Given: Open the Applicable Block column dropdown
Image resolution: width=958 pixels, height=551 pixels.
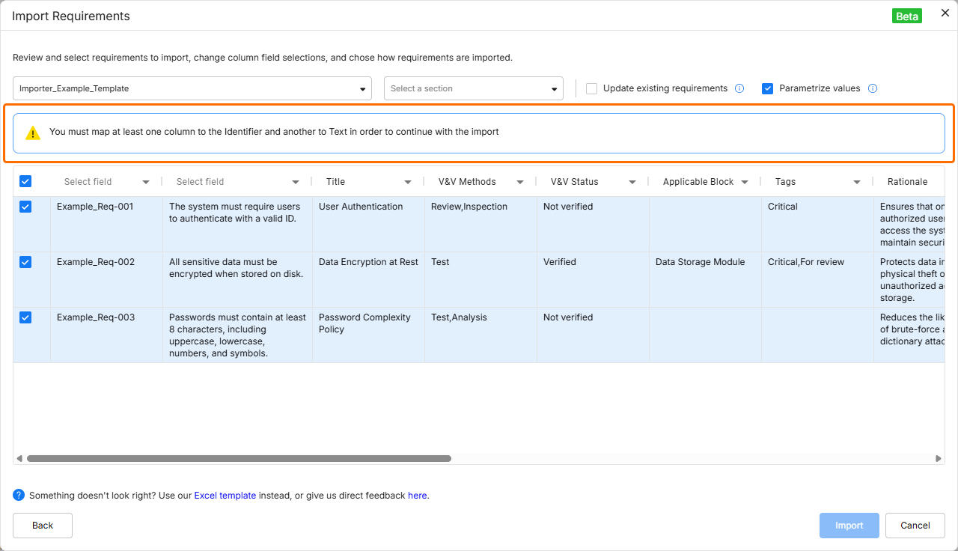Looking at the screenshot, I should pos(705,182).
